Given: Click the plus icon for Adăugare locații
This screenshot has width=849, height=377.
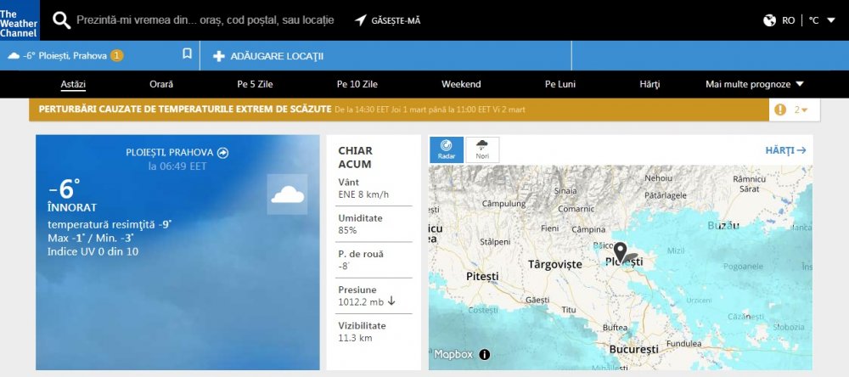Looking at the screenshot, I should tap(219, 56).
